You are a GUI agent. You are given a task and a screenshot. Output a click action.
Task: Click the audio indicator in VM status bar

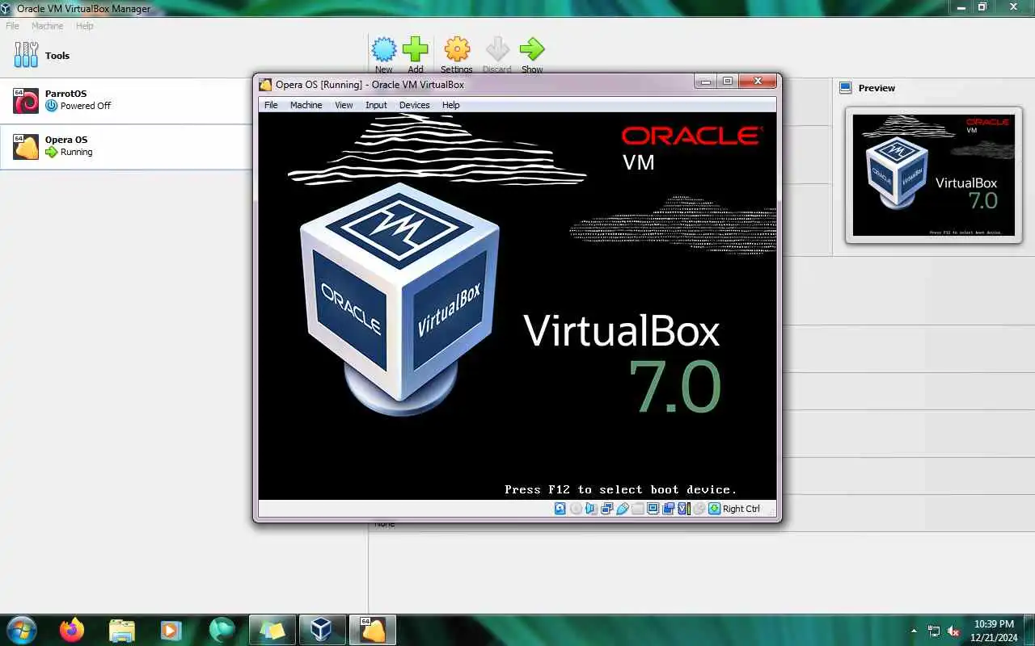tap(591, 509)
